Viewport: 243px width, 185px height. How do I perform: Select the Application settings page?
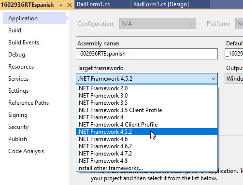[35, 18]
